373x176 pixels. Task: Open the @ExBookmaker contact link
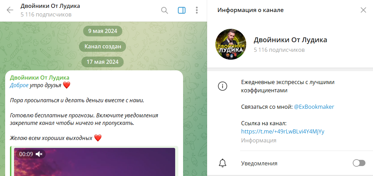314,107
